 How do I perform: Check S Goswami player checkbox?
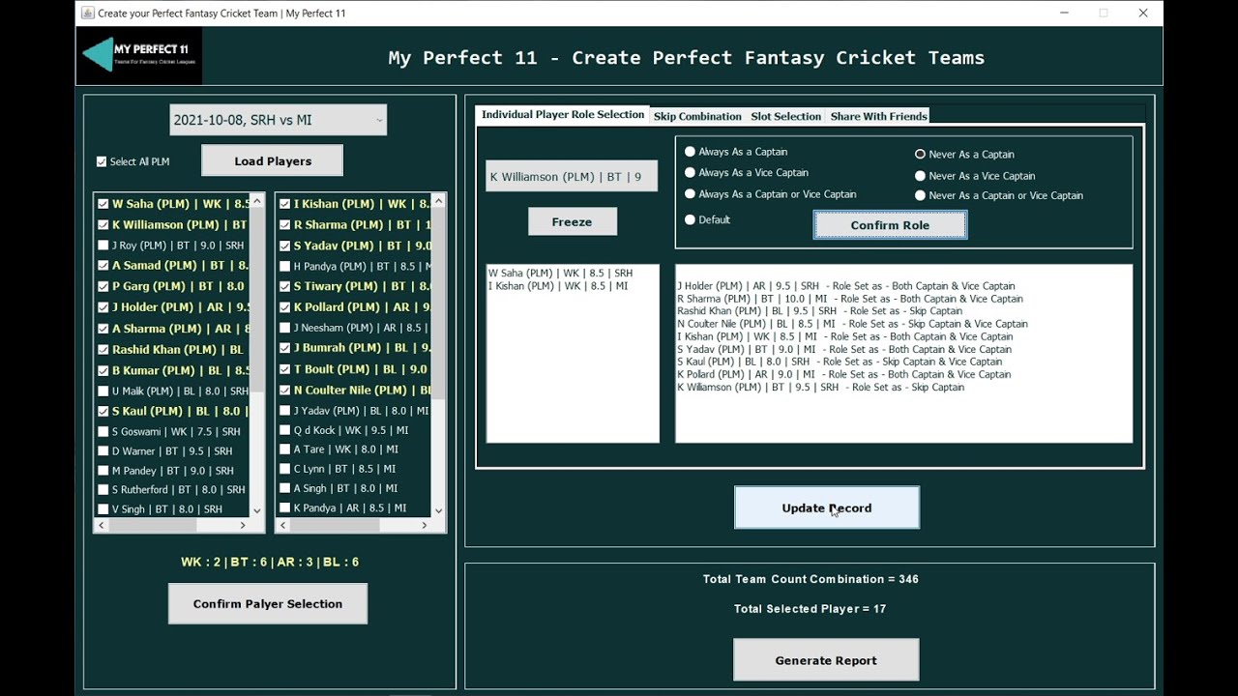[103, 432]
